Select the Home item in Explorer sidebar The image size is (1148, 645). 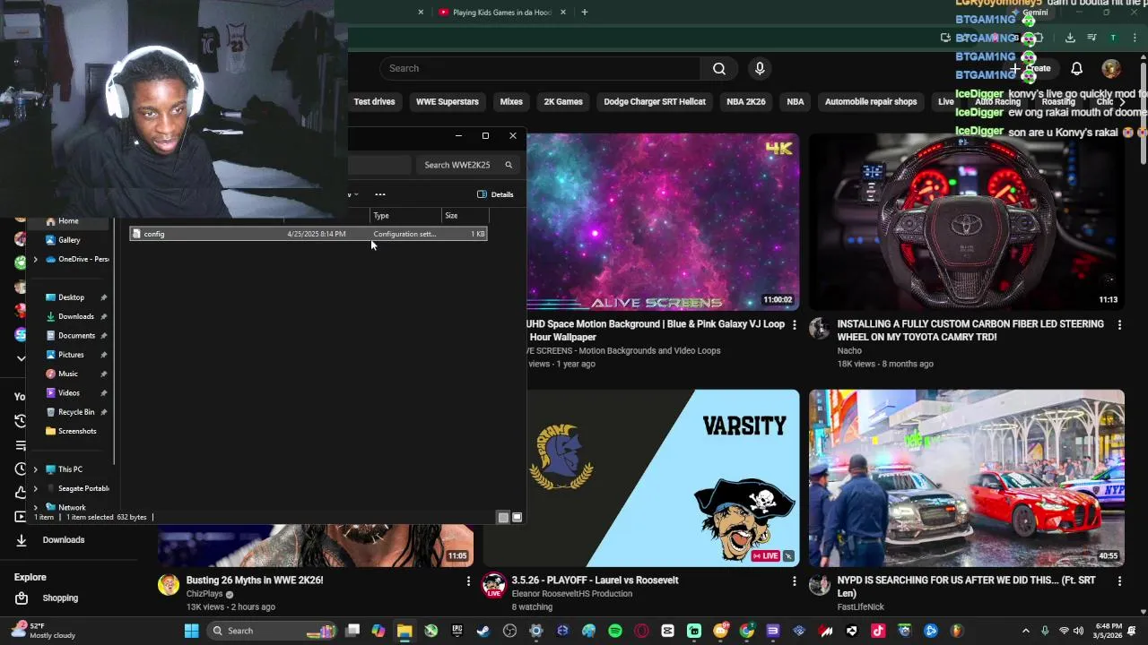(x=68, y=221)
